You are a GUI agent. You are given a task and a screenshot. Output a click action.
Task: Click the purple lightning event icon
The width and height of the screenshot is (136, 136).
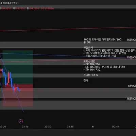21,121
